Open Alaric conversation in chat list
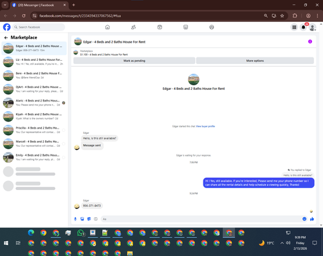The height and width of the screenshot is (256, 323). (x=34, y=103)
